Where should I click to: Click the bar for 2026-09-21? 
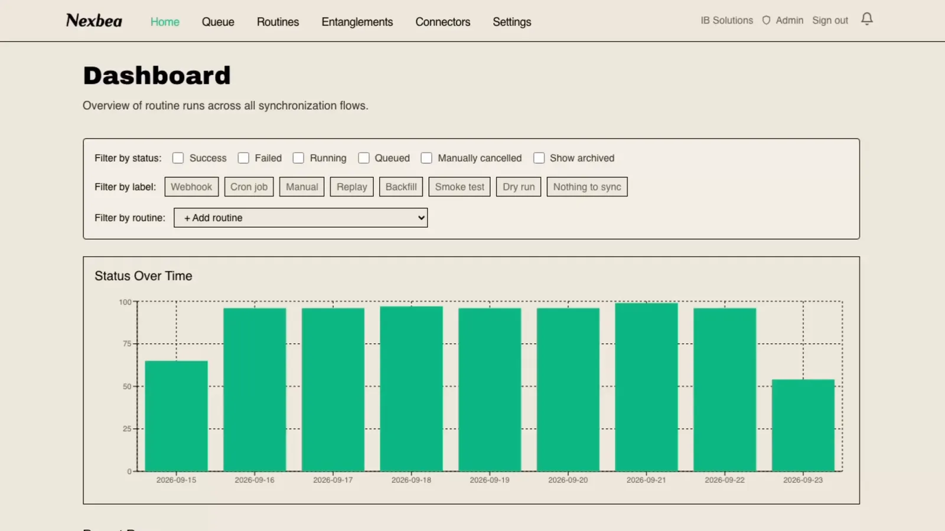tap(646, 387)
